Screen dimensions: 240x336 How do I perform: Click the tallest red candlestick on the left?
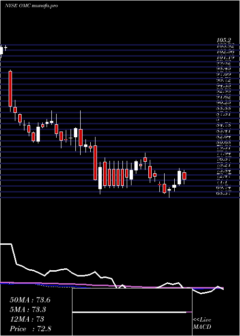coord(10,89)
